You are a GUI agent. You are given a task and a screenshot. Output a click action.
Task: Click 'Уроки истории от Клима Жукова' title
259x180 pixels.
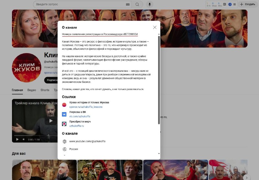89,102
